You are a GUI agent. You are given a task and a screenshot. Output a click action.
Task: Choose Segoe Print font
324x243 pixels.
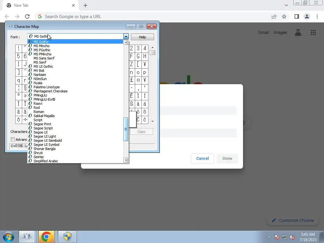click(75, 124)
